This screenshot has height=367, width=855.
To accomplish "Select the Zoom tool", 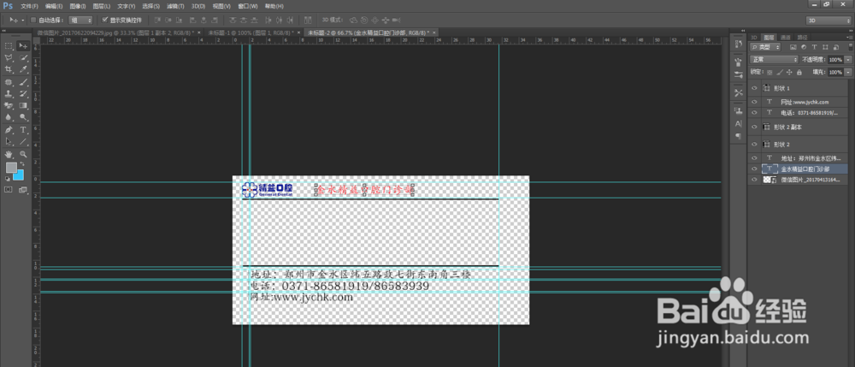I will pos(23,154).
